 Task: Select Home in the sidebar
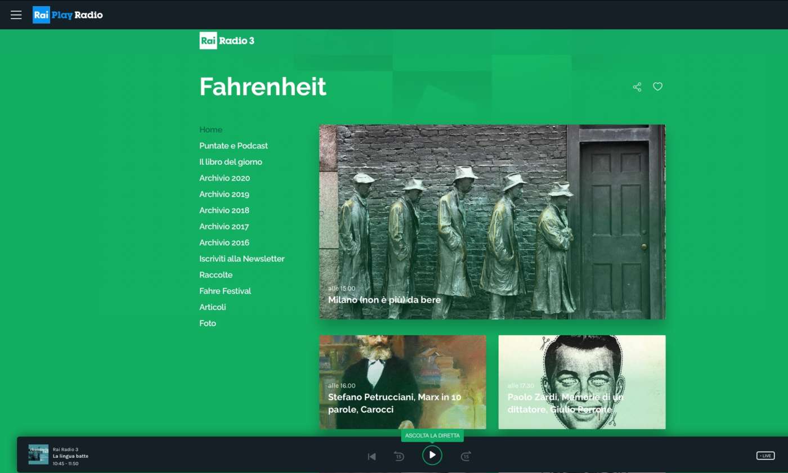(211, 129)
